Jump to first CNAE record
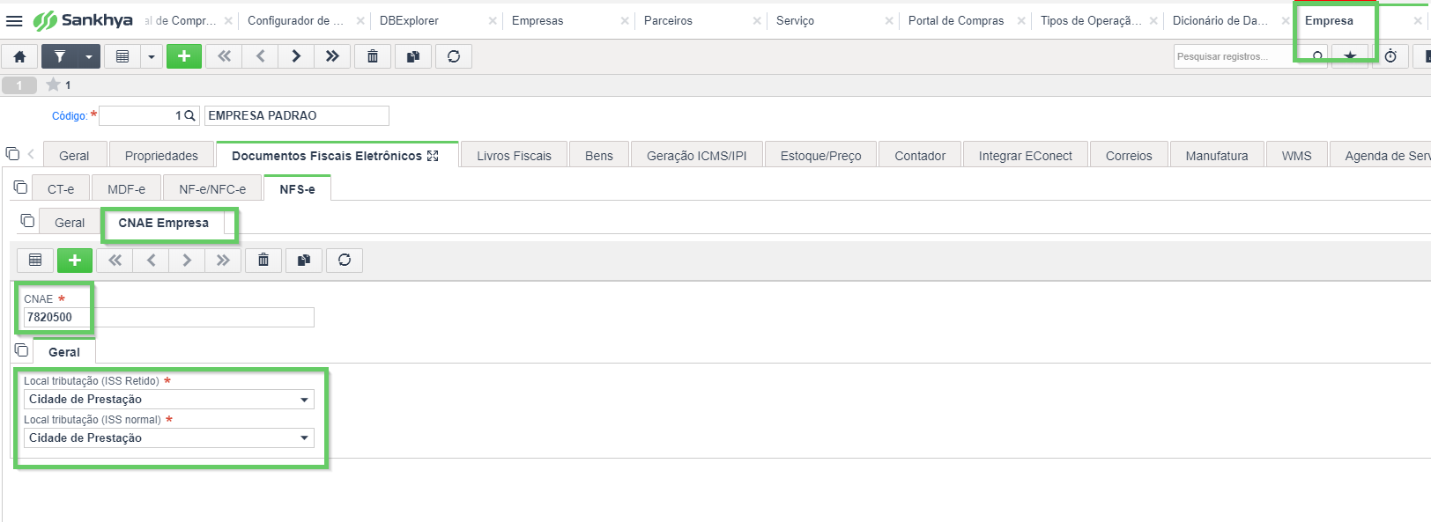This screenshot has width=1431, height=522. (x=115, y=260)
